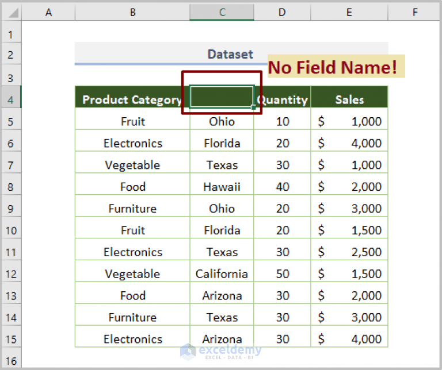Select column C header
442x370 pixels.
(x=222, y=12)
